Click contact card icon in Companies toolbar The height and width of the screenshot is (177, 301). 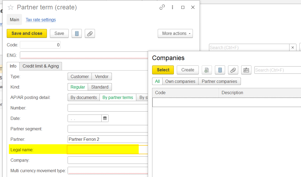pos(246,70)
